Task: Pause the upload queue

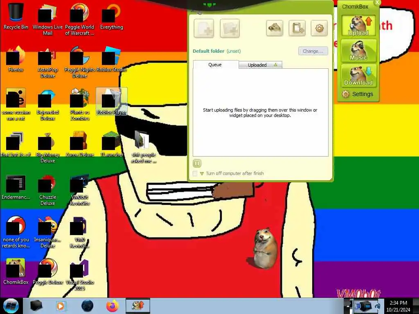Action: tap(197, 163)
